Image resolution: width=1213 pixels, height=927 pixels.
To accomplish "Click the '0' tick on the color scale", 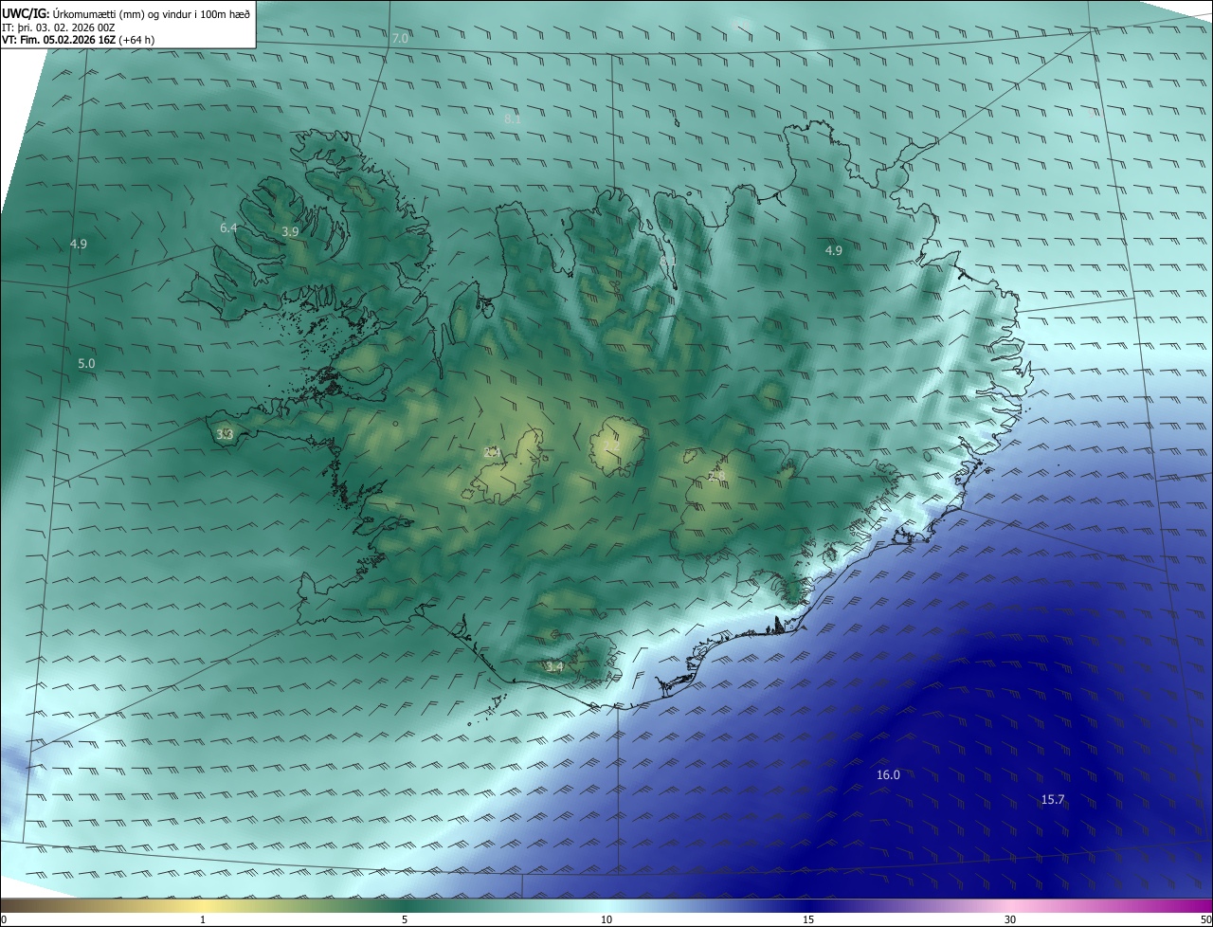I will coord(4,919).
